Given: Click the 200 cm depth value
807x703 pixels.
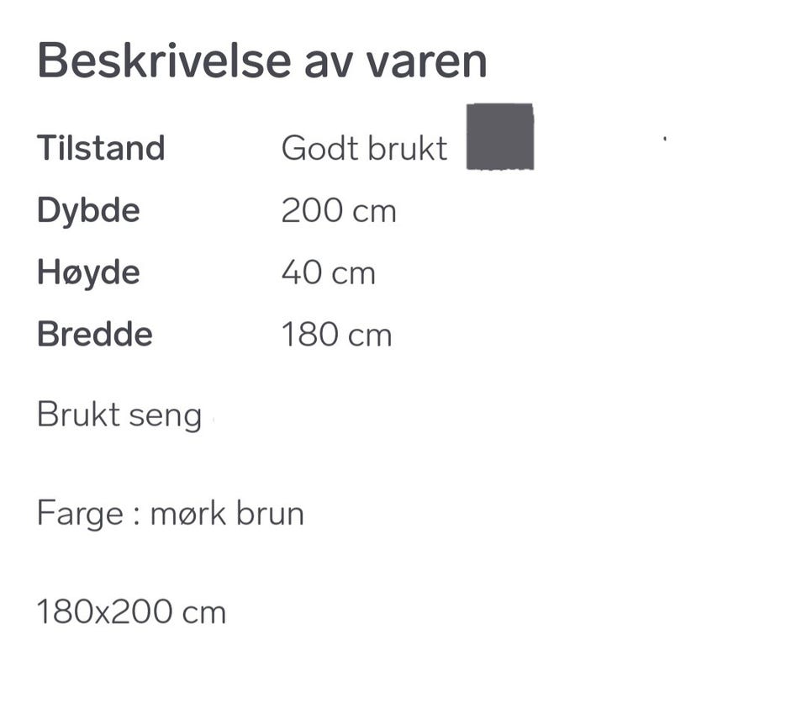Looking at the screenshot, I should pos(338,210).
